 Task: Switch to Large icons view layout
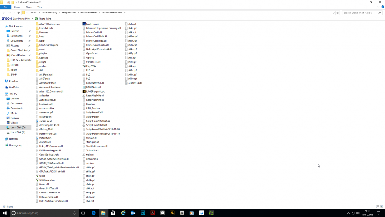click(x=382, y=207)
